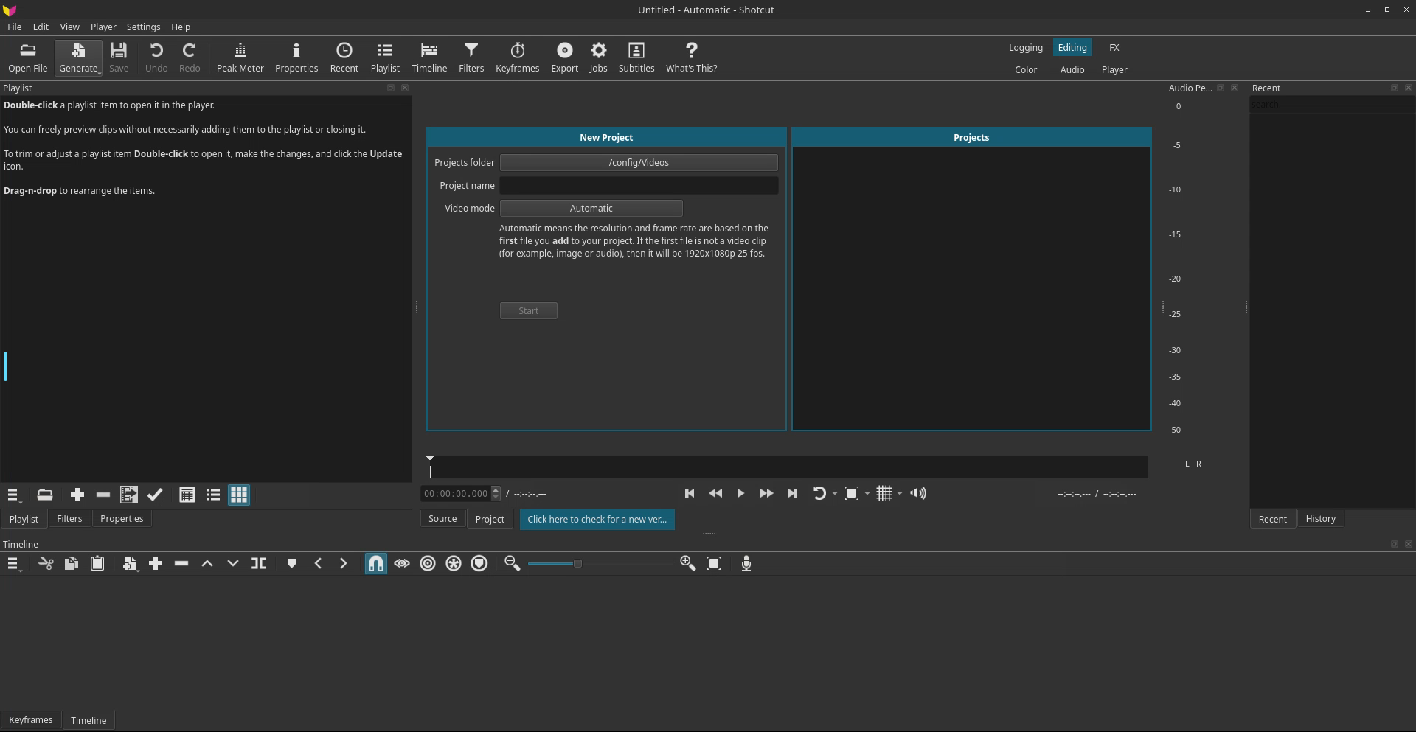Image resolution: width=1416 pixels, height=732 pixels.
Task: Open the Settings menu
Action: 143,27
